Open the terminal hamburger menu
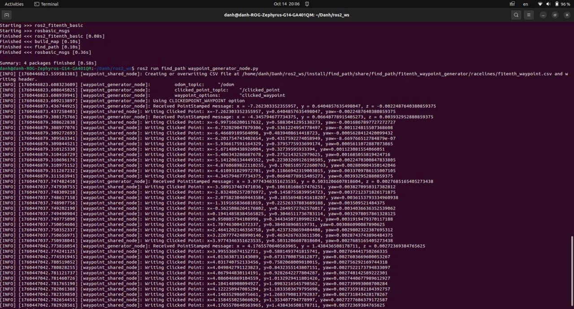The image size is (574, 309). [529, 15]
